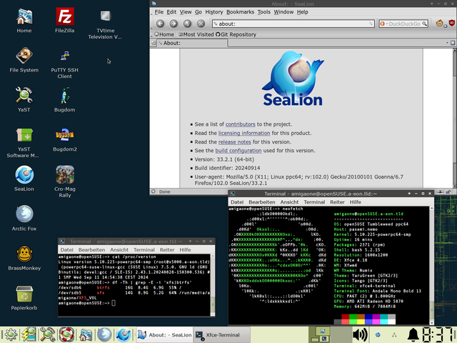This screenshot has height=343, width=457.
Task: Follow the release notes link
Action: coord(235,141)
